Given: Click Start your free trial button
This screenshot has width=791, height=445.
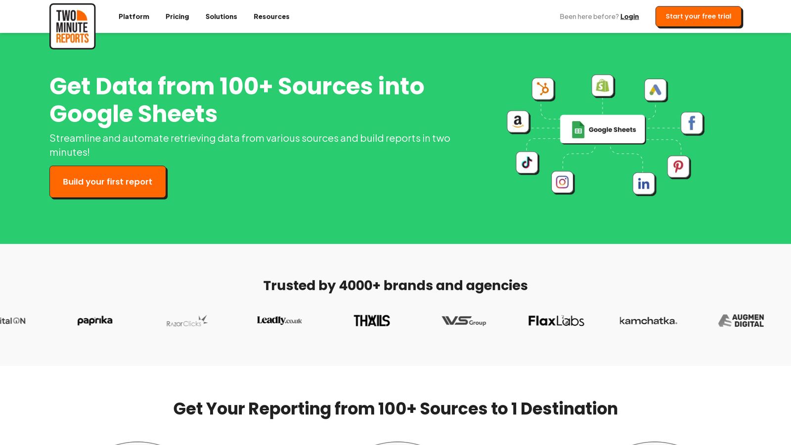Looking at the screenshot, I should coord(699,16).
